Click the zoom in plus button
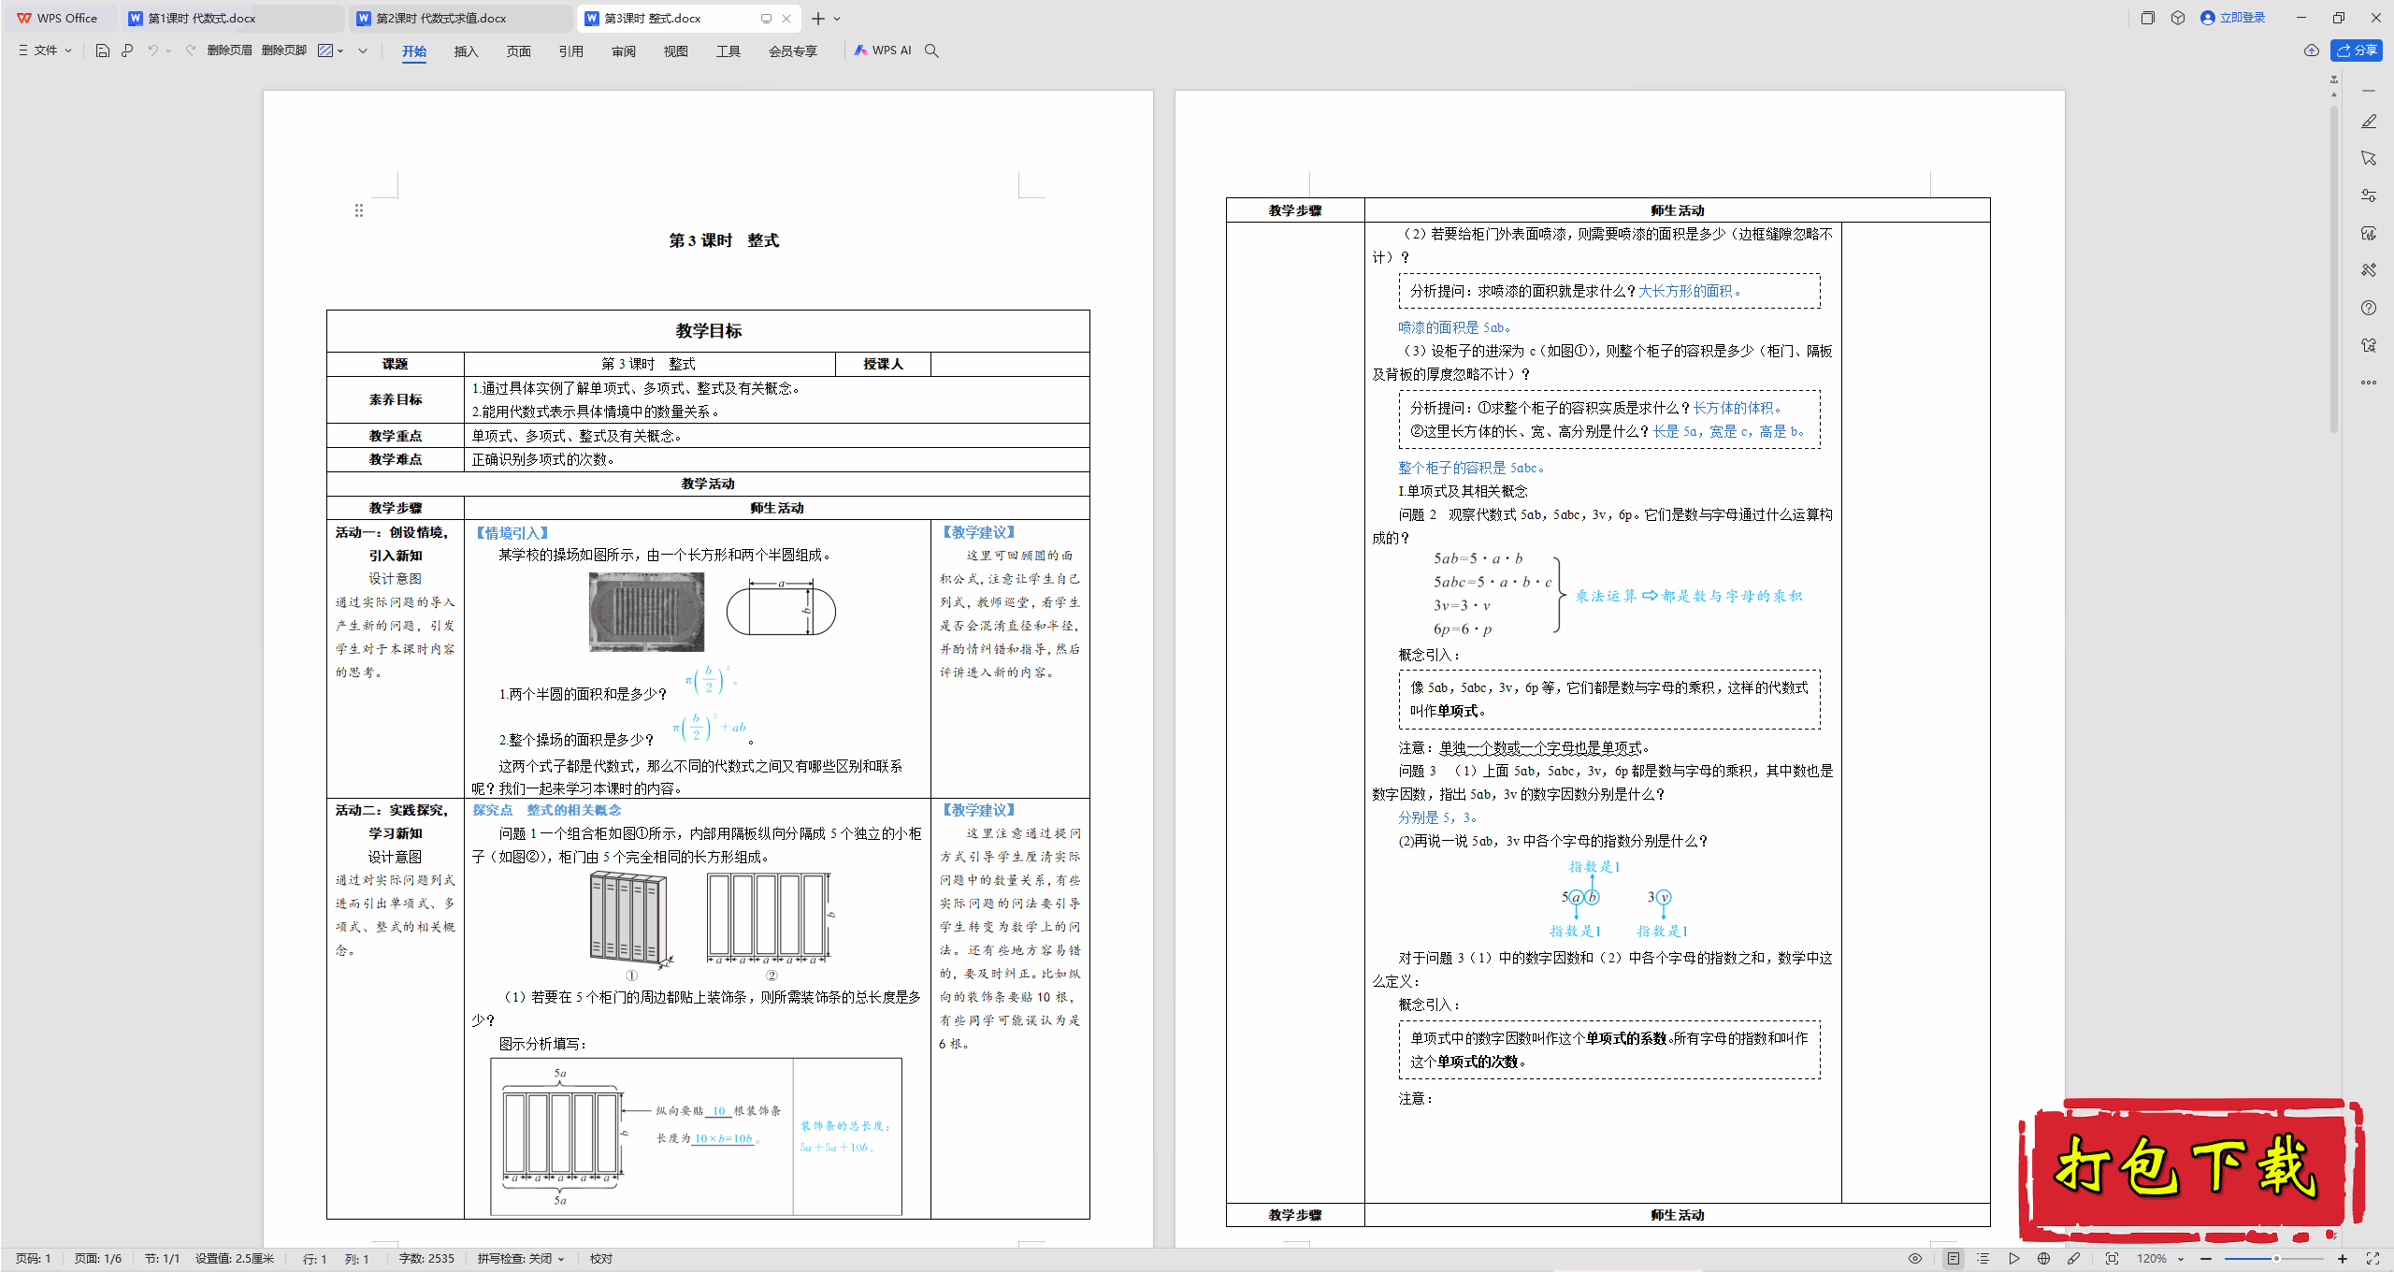 2343,1259
